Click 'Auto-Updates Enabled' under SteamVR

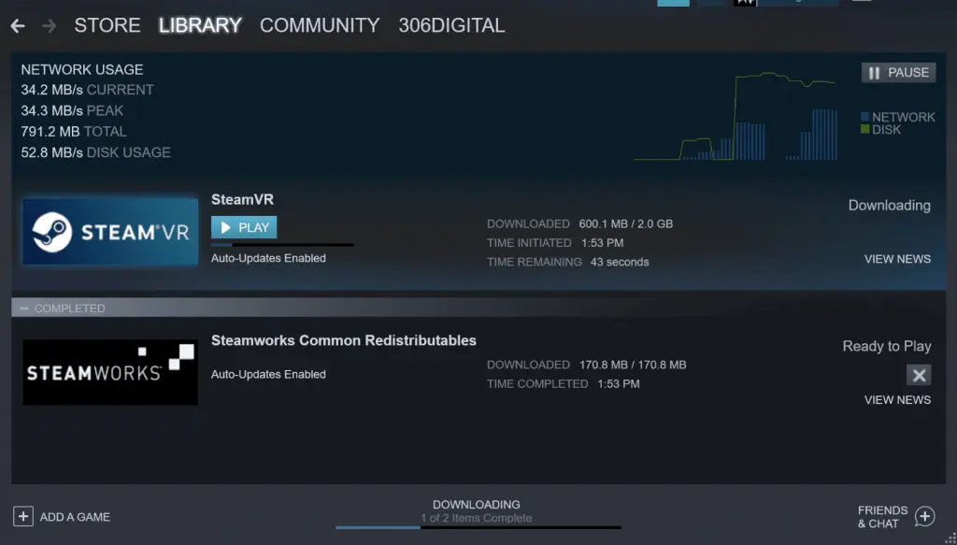pyautogui.click(x=268, y=258)
